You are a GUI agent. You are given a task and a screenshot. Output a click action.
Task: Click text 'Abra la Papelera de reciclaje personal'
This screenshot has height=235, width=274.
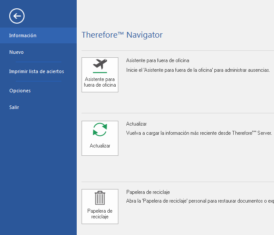coord(166,201)
